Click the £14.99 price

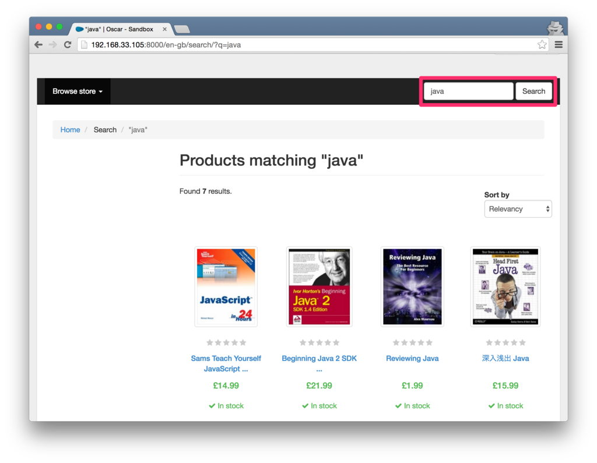click(226, 386)
